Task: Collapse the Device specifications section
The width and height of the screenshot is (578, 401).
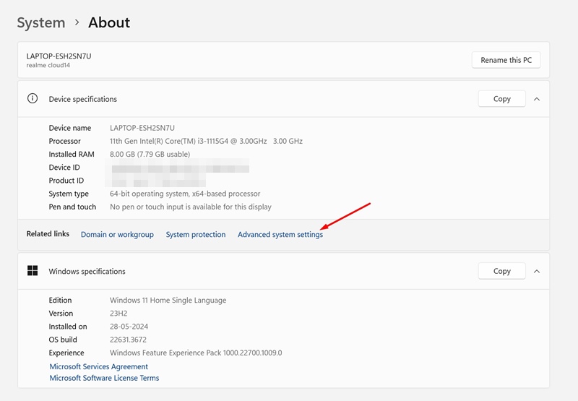Action: coord(536,99)
